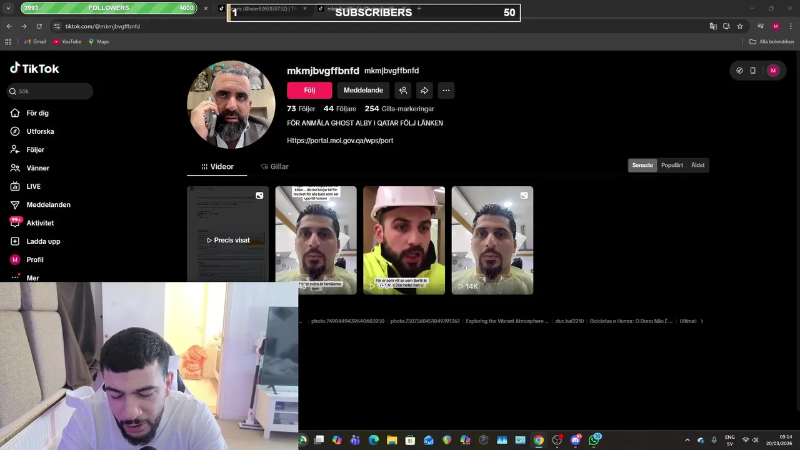
Task: Click the share arrow icon on profile
Action: pos(424,90)
